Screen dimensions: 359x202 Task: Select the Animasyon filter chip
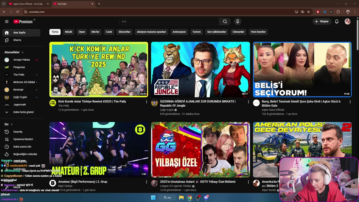click(179, 32)
